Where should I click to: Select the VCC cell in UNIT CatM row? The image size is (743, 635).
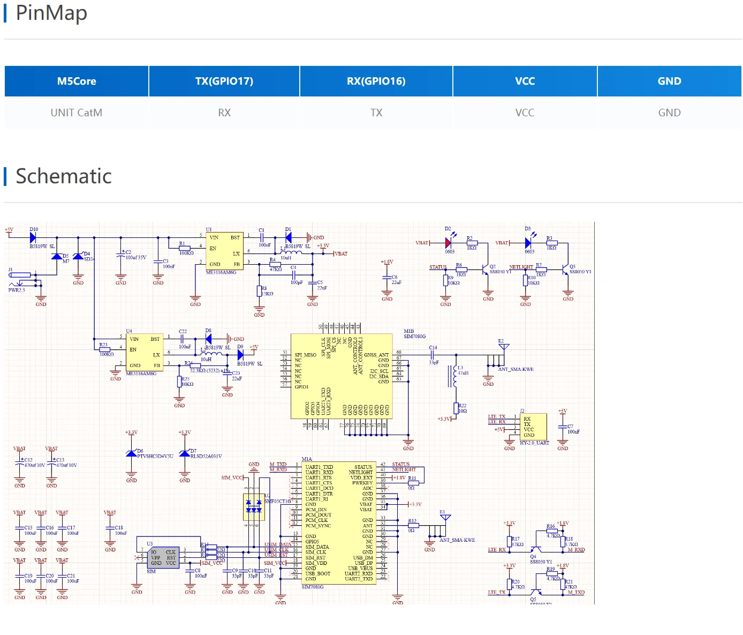[525, 113]
